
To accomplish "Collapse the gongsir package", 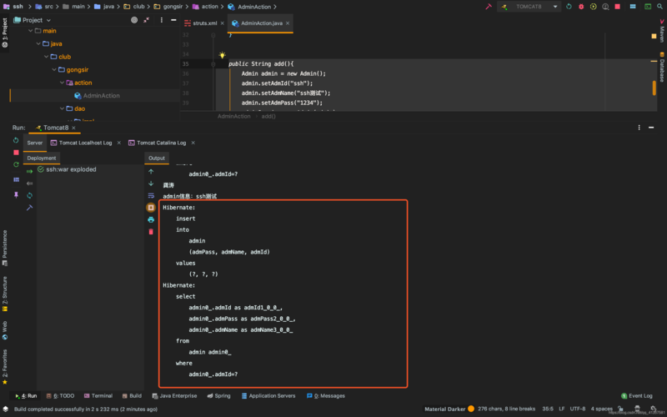I will click(x=54, y=70).
